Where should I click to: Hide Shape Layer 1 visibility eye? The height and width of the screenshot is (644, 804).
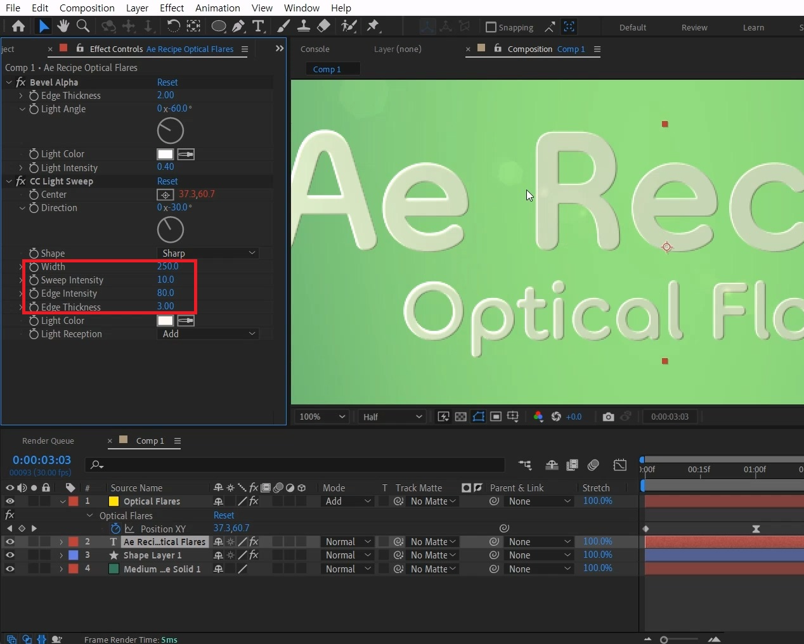10,555
